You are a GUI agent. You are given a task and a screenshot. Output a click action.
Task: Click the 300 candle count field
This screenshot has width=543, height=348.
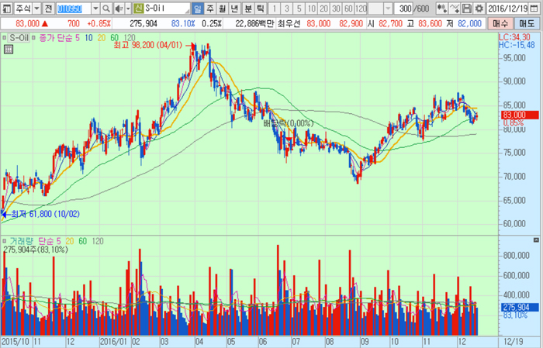pyautogui.click(x=404, y=8)
